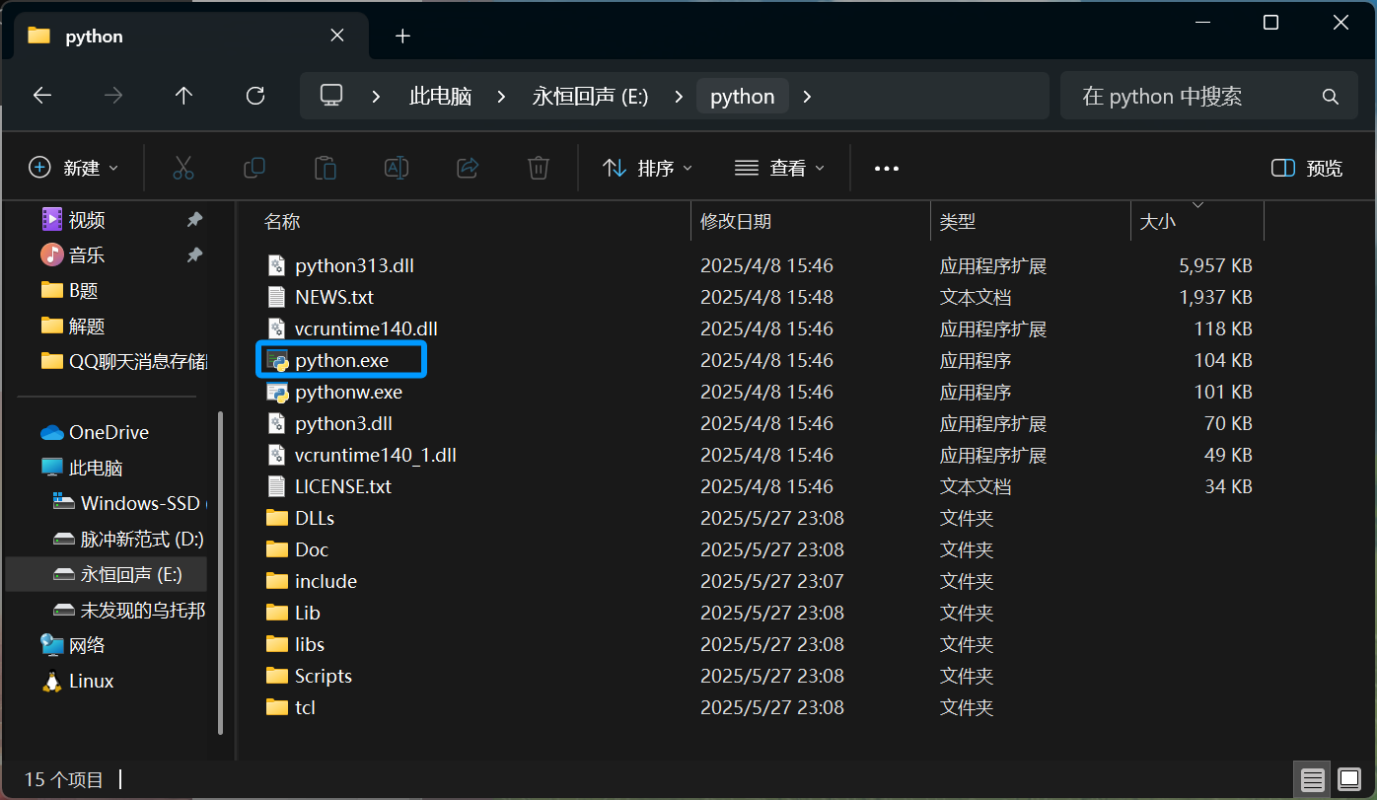This screenshot has height=800, width=1377.
Task: Select the python tab title
Action: pos(95,36)
